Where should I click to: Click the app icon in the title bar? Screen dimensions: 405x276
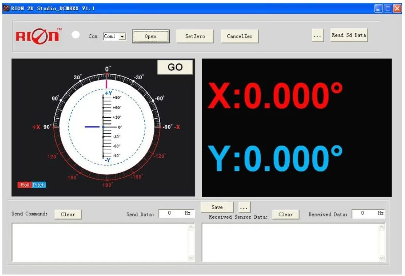pyautogui.click(x=6, y=8)
